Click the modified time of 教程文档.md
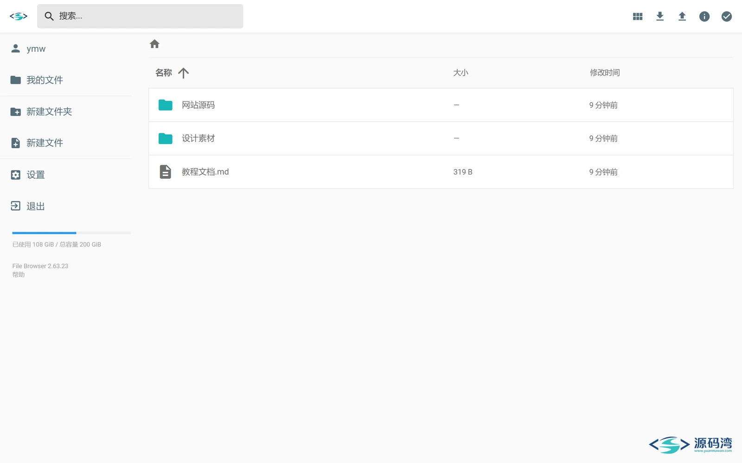Screen dimensions: 742x463 [603, 172]
